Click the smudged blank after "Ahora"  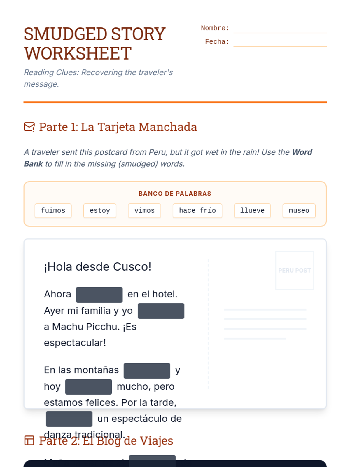click(99, 295)
